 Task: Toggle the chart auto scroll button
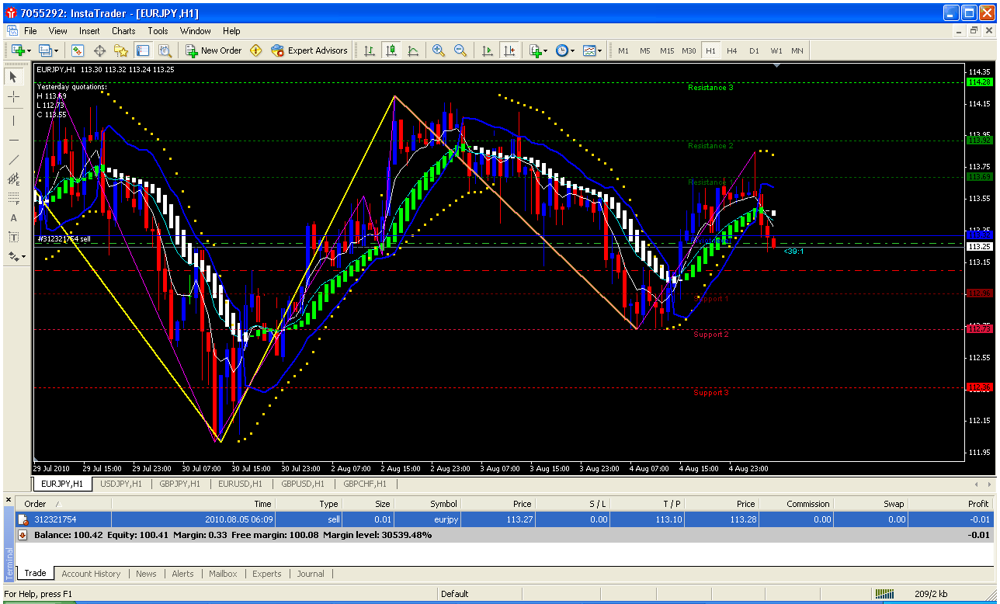[x=488, y=50]
